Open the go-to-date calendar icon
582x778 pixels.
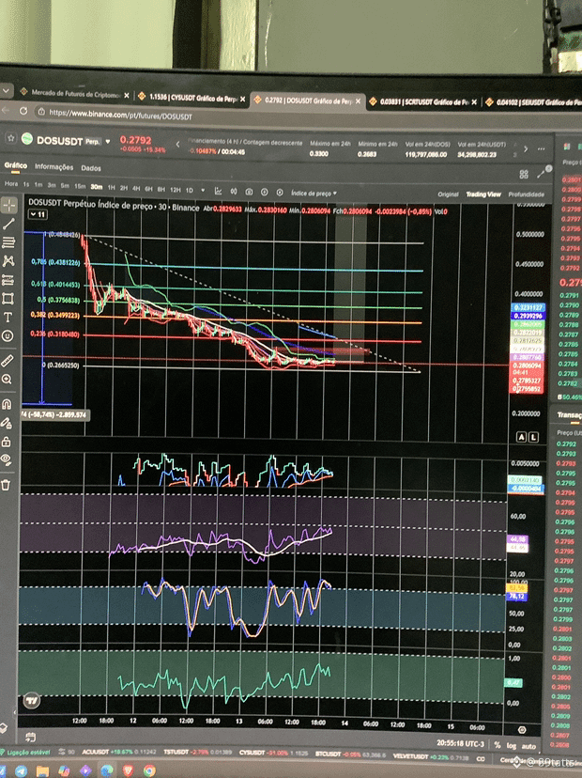click(30, 737)
